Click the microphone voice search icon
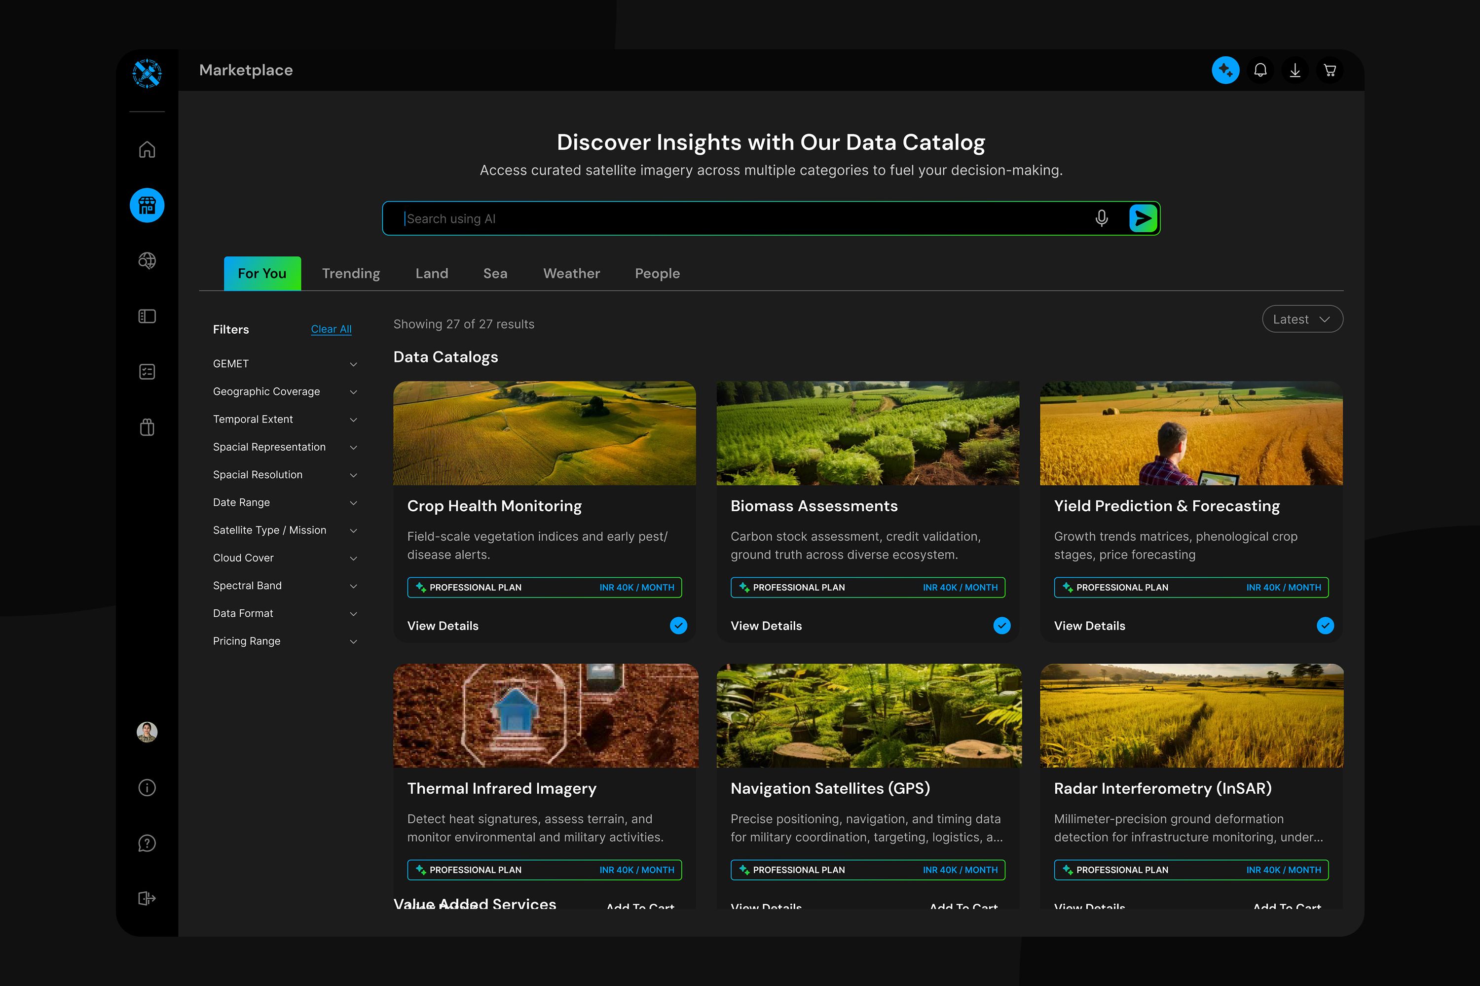This screenshot has height=986, width=1480. [x=1101, y=218]
